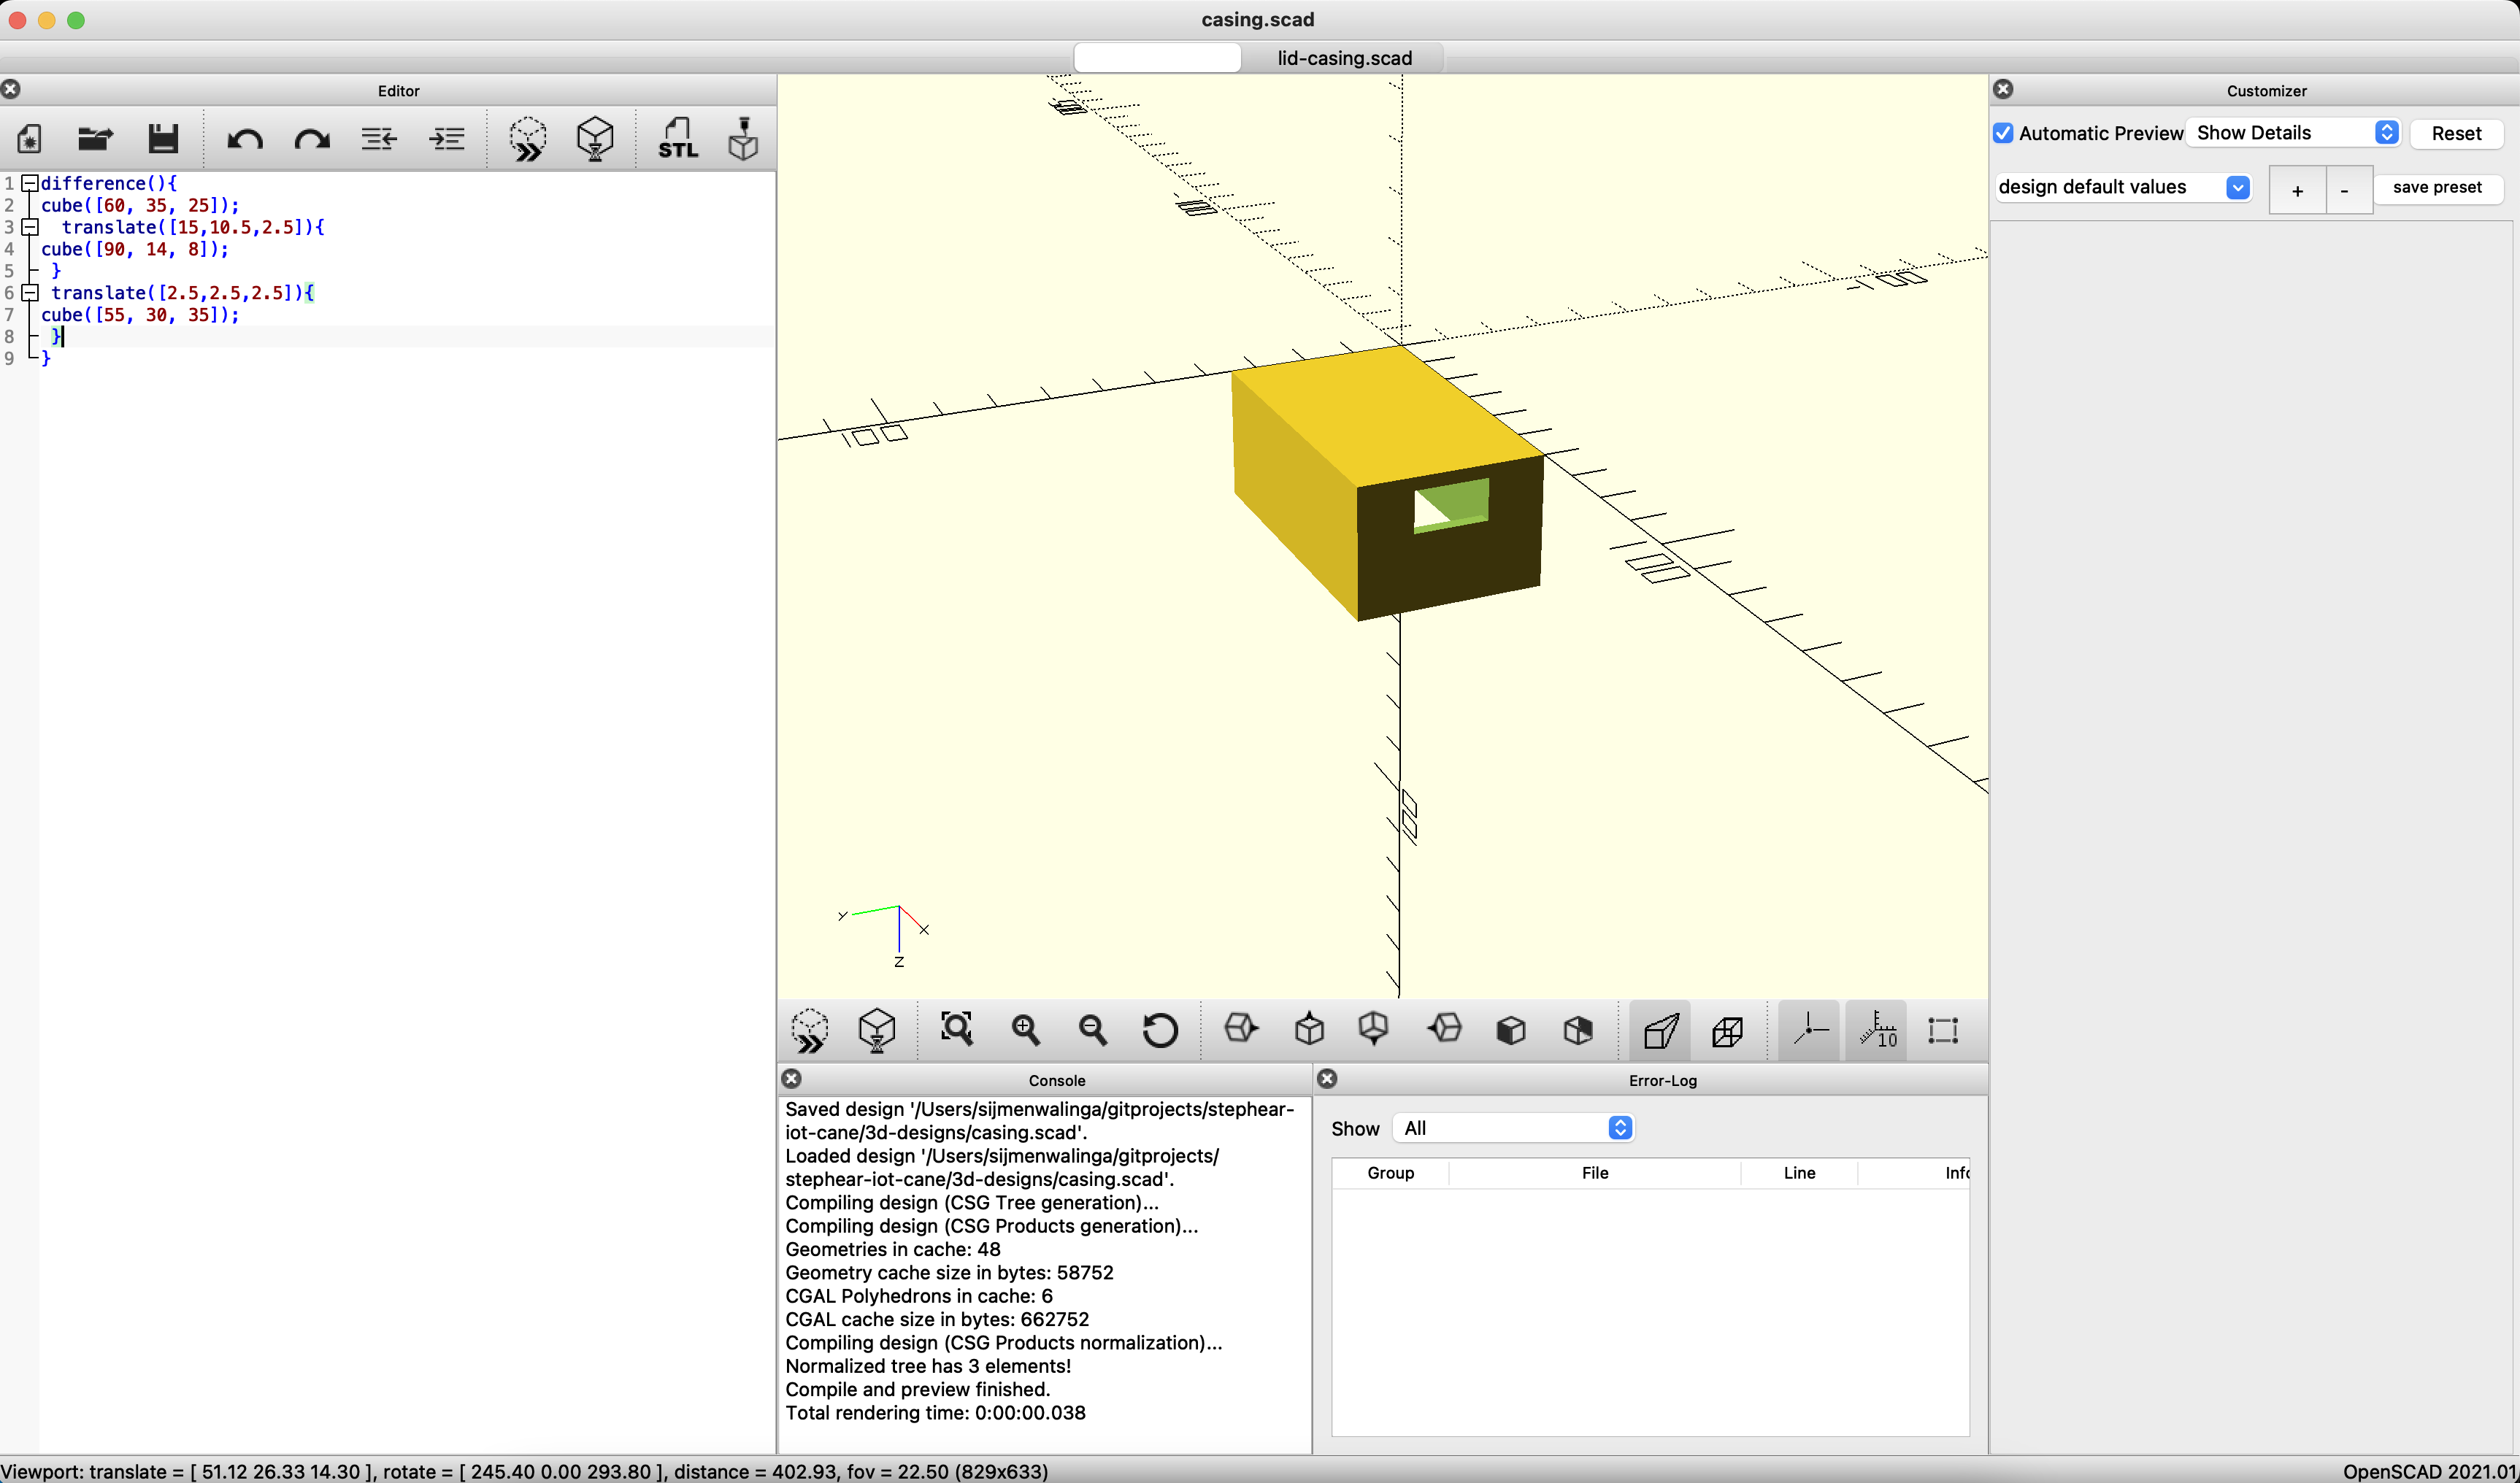Click 'Normalized tree has 3 elements!' console line

[x=928, y=1366]
